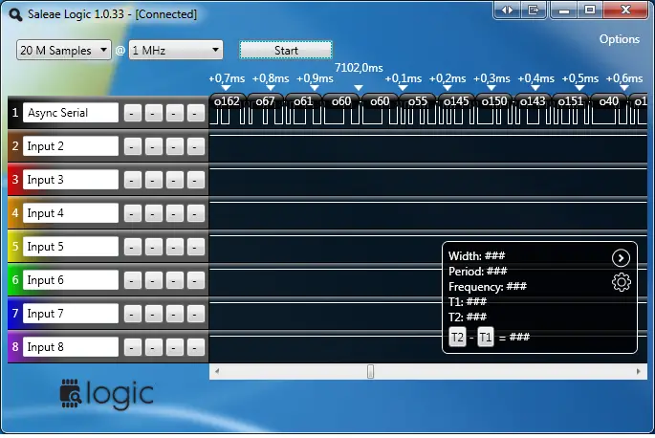Click the o40 decoded byte label
655x438 pixels.
[609, 101]
